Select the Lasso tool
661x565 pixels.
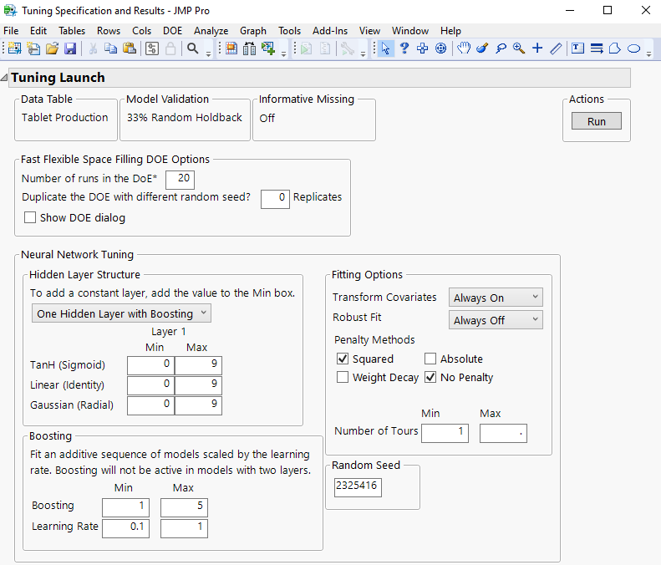coord(501,48)
